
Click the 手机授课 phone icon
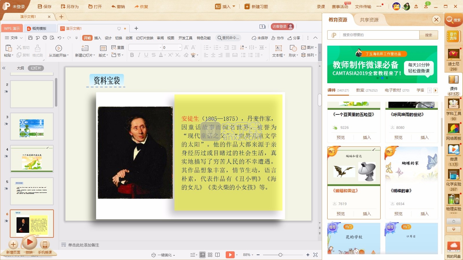click(x=45, y=245)
